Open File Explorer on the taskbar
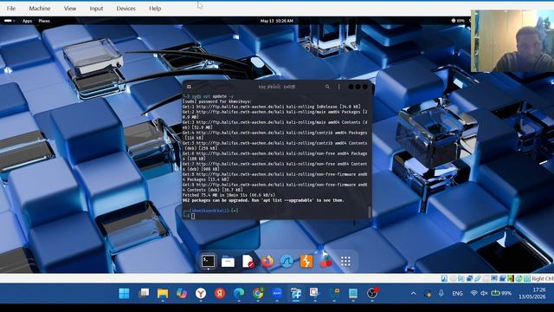This screenshot has width=554, height=312. (163, 293)
